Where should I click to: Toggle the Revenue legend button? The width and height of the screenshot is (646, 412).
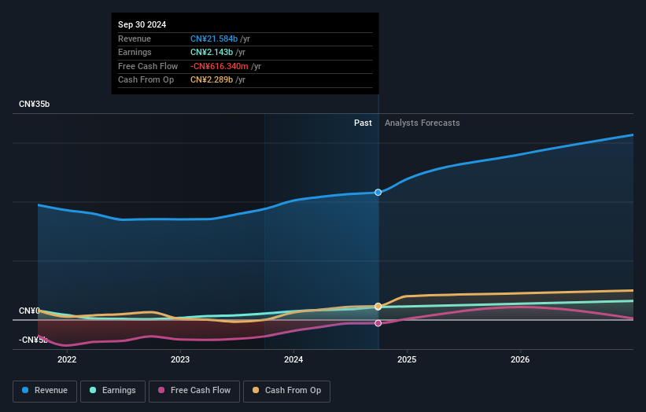[45, 391]
